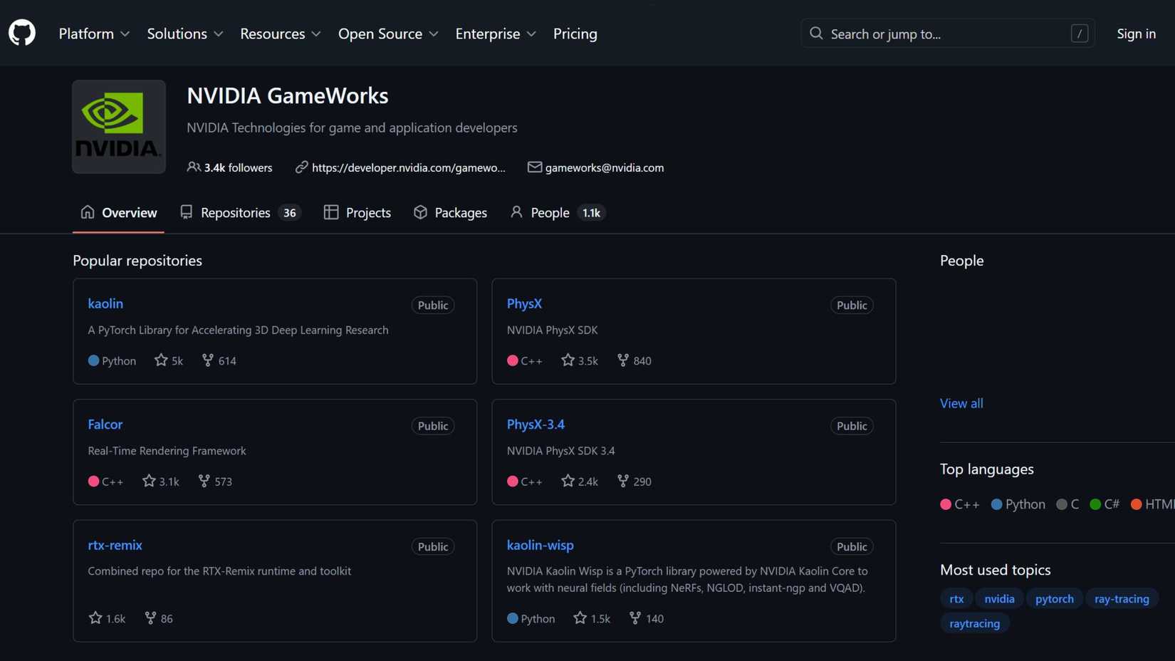Open the Resources dropdown menu
1175x661 pixels.
[281, 33]
